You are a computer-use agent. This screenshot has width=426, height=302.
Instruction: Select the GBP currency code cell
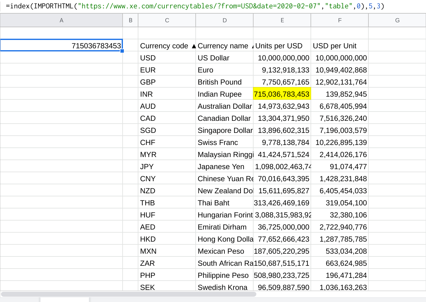point(167,81)
